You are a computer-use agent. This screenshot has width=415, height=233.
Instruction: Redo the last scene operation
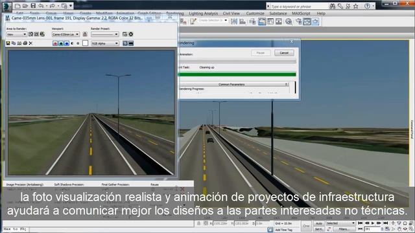coord(53,6)
